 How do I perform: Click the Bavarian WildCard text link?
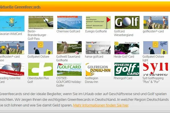[11, 34]
